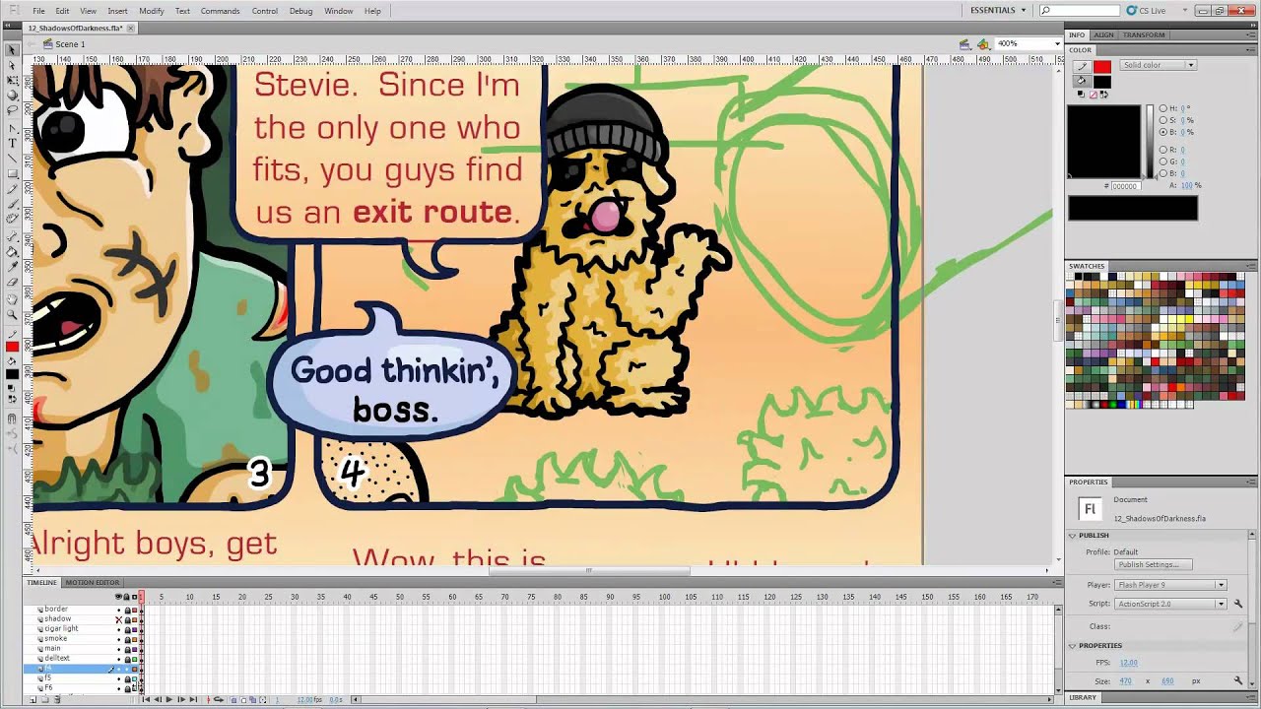Select the Line tool
Screen dimensions: 1261x709
click(12, 159)
